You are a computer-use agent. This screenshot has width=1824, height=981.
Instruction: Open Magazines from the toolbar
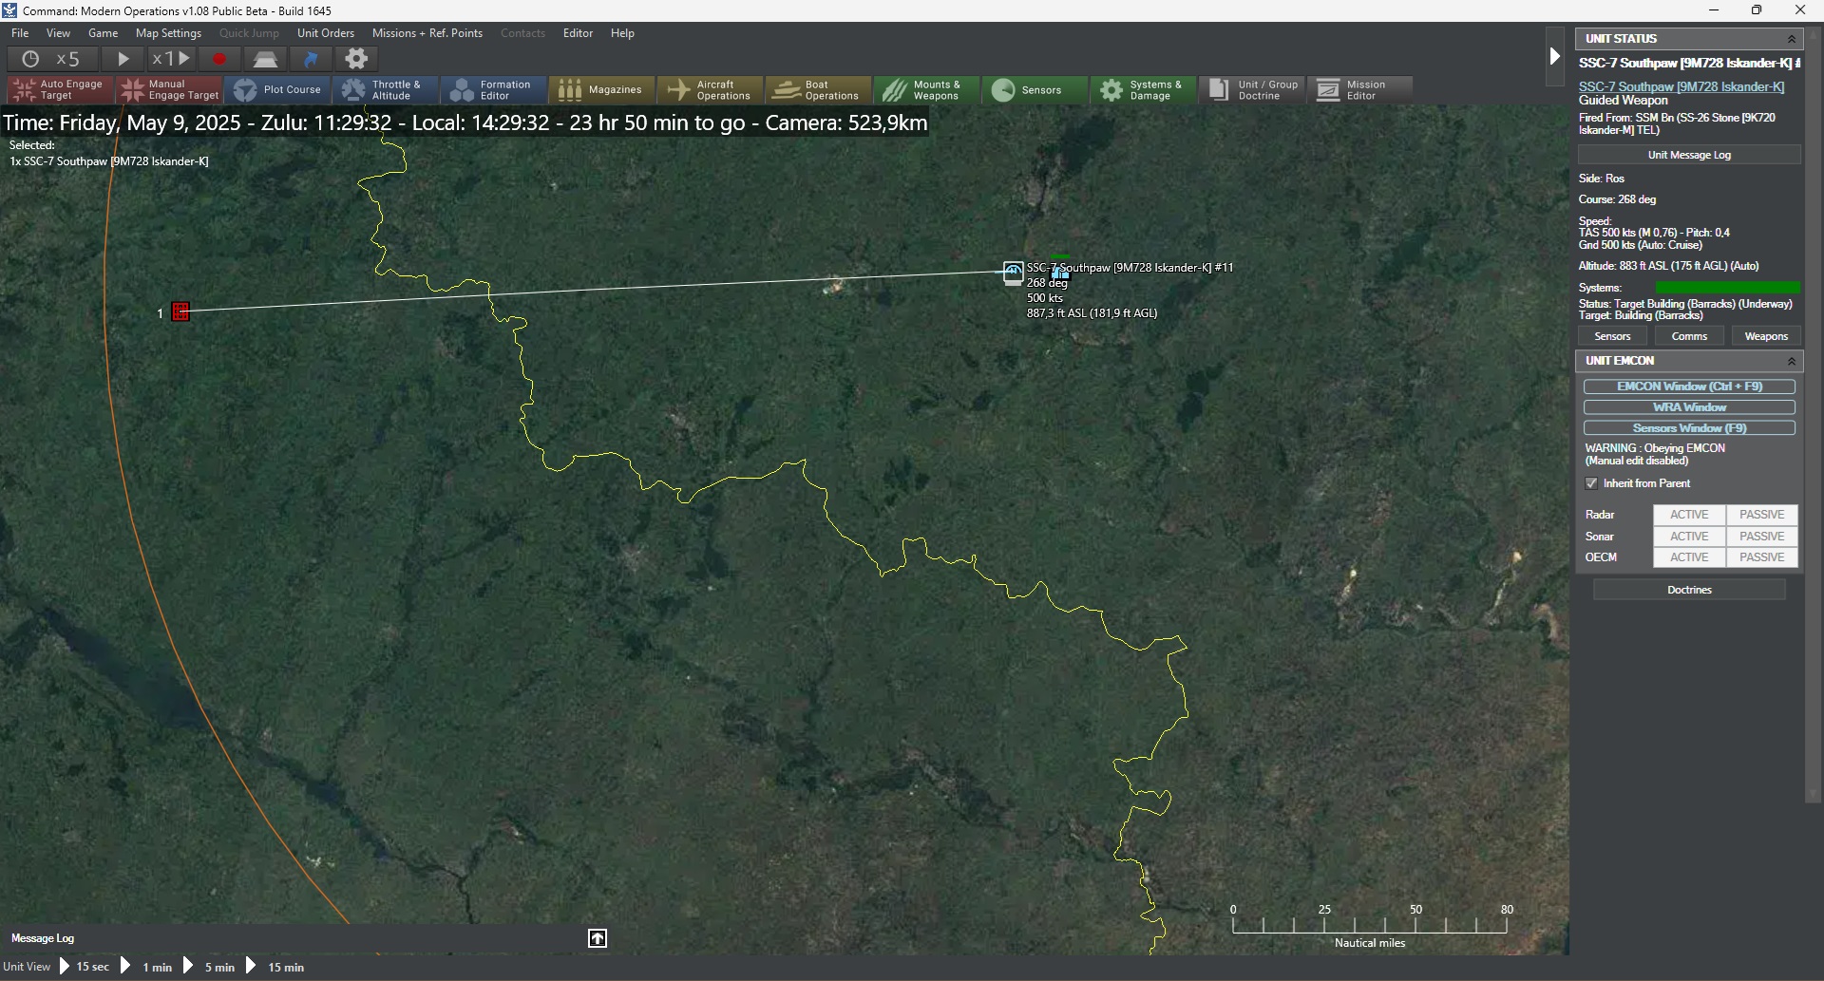pos(602,90)
